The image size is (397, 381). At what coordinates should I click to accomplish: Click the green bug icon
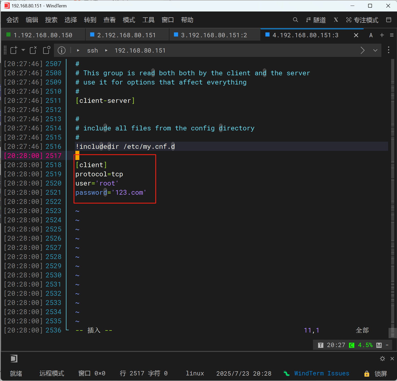coord(286,373)
